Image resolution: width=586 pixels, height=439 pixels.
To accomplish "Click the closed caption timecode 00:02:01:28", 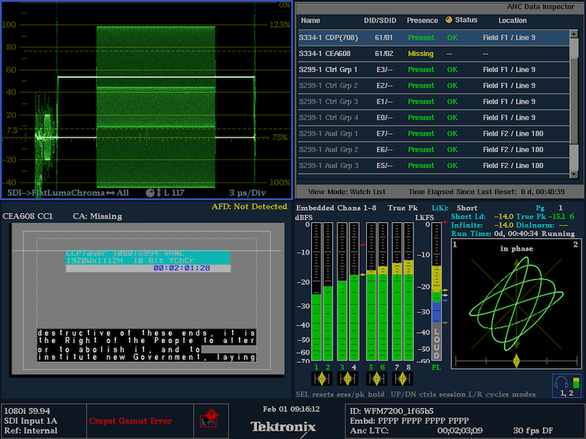I will [x=181, y=269].
